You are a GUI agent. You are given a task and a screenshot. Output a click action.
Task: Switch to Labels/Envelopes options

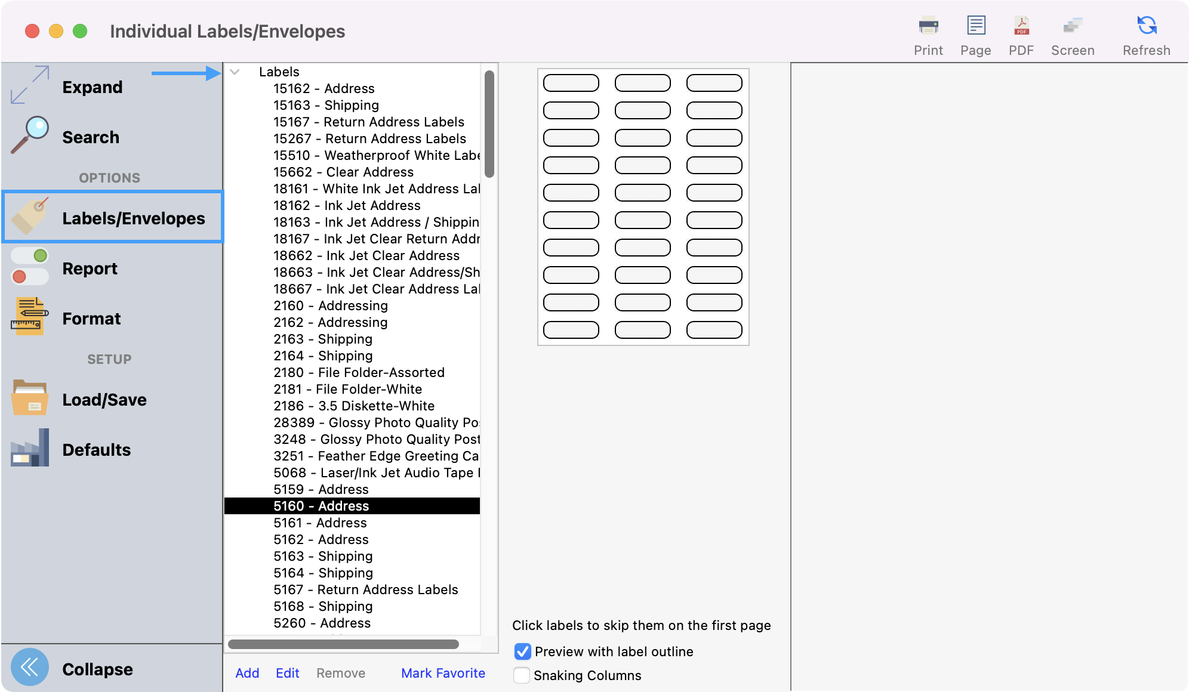point(132,217)
